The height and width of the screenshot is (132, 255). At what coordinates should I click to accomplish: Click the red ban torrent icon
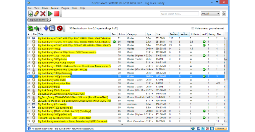(60, 28)
